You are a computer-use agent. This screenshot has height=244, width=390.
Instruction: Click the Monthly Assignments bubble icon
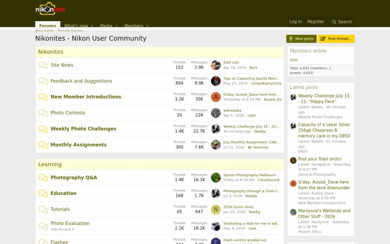[43, 145]
